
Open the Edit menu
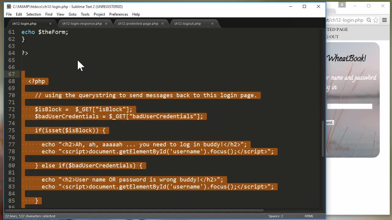(x=19, y=14)
